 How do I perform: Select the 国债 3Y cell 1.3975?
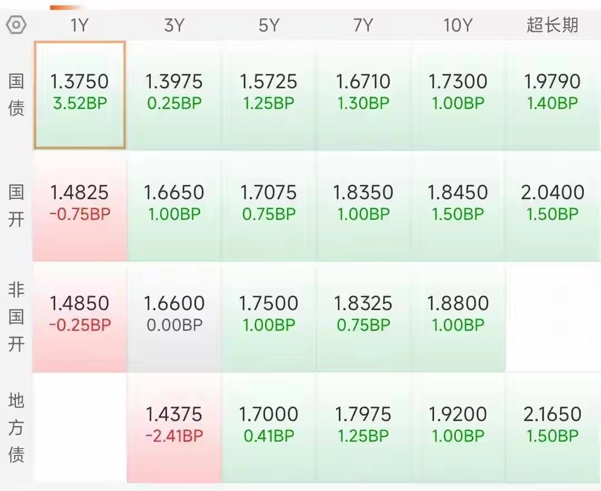174,95
